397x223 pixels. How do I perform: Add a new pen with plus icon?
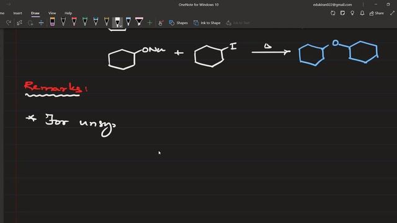pos(149,23)
